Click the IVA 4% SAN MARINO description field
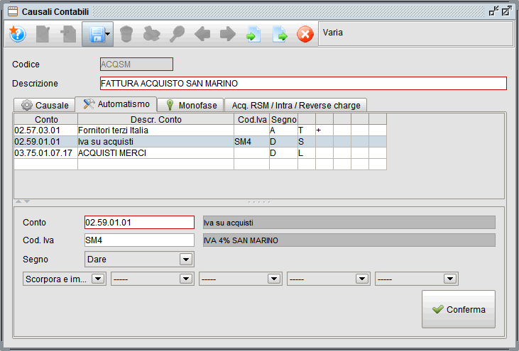This screenshot has width=519, height=351. click(349, 240)
